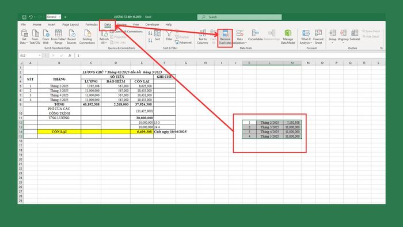This screenshot has height=227, width=403.
Task: Click Tháng 5/2025 in column L
Action: point(269,137)
